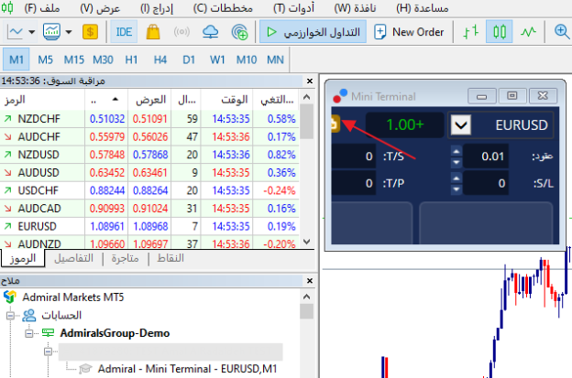
Task: Open the indicators chart icon
Action: coord(51,32)
